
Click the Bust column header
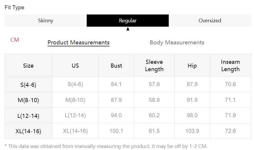pyautogui.click(x=116, y=66)
